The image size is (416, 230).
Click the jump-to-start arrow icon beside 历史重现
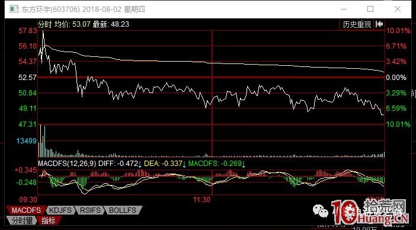379,24
